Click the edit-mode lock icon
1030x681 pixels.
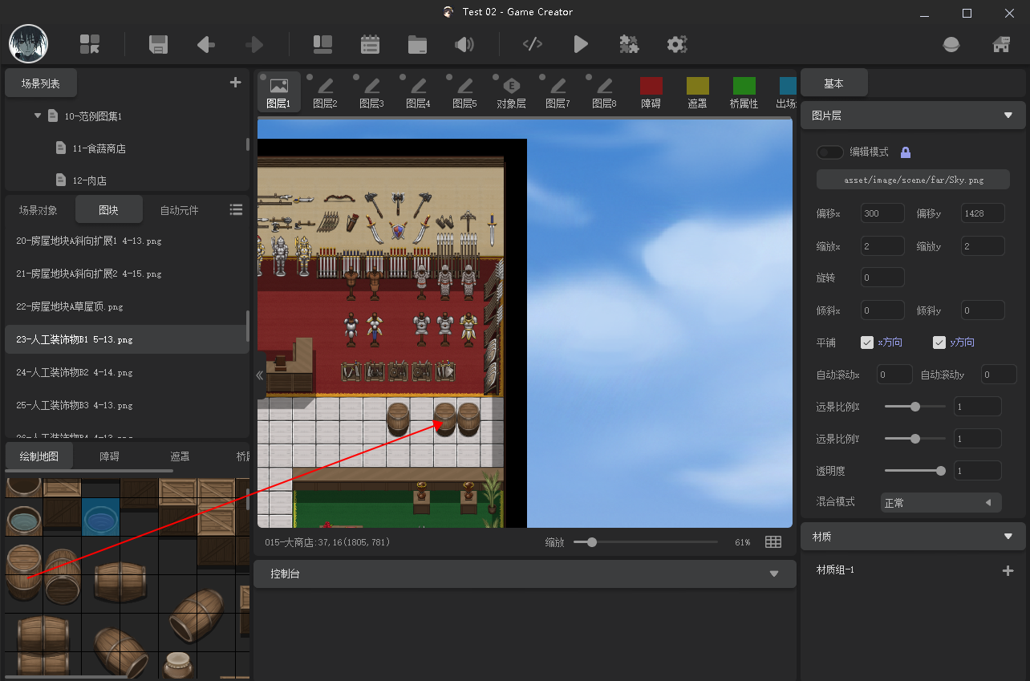click(906, 152)
